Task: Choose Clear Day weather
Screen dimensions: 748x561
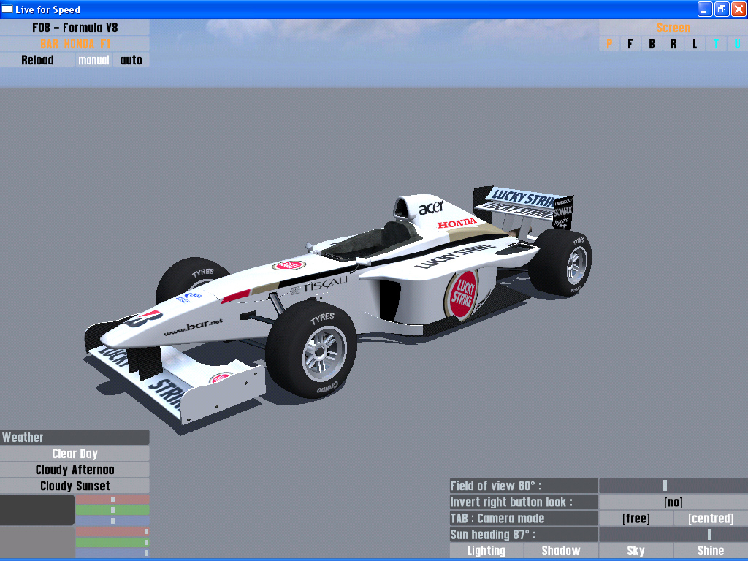Action: tap(75, 454)
